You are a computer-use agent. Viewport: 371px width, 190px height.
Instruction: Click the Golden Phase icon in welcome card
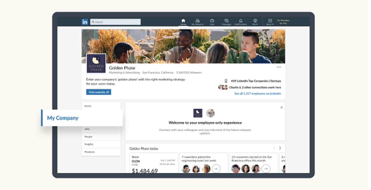[198, 113]
